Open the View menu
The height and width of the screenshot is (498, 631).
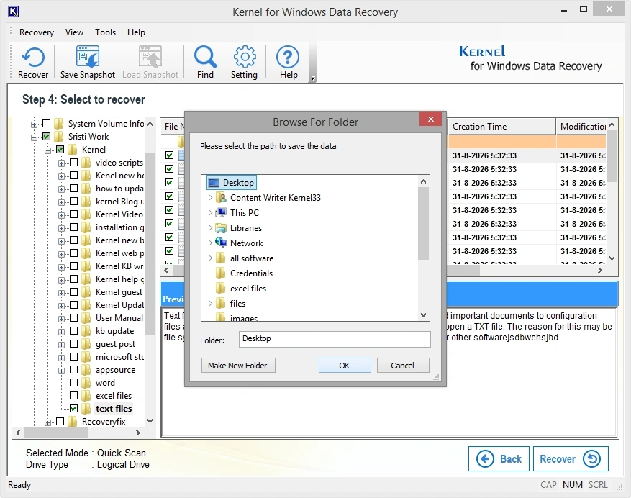click(74, 32)
